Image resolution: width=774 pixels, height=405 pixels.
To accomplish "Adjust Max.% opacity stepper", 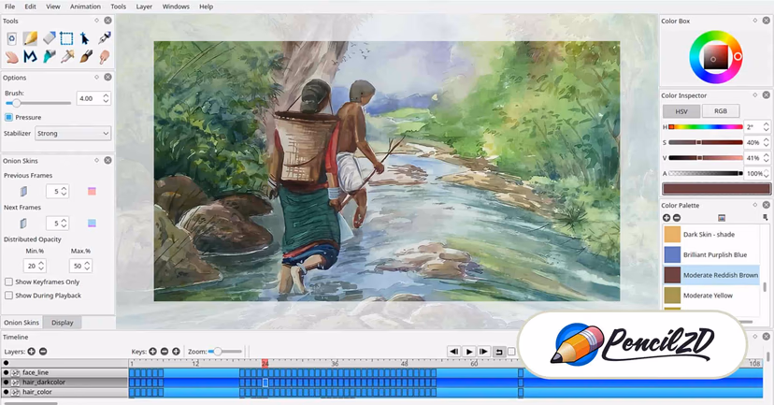I will click(x=87, y=266).
